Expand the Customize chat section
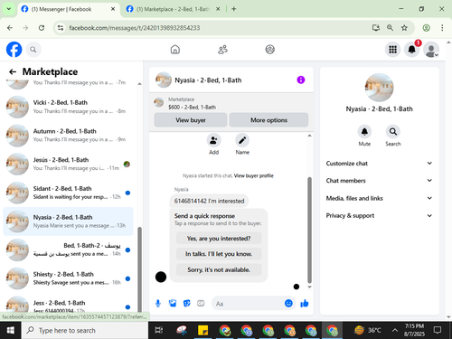 (x=379, y=164)
